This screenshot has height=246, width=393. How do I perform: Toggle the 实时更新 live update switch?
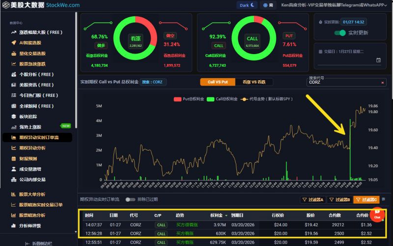pos(340,33)
